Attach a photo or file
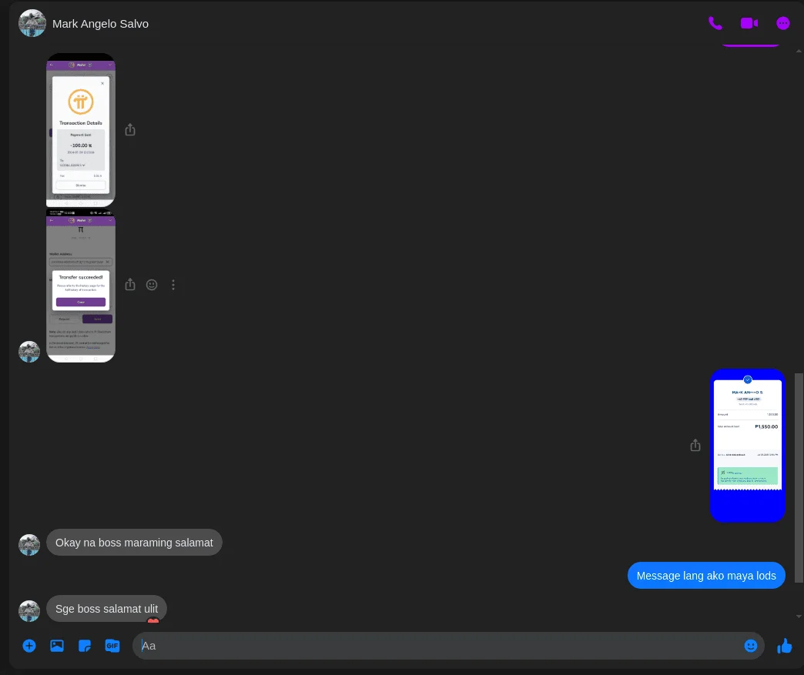 (x=57, y=646)
